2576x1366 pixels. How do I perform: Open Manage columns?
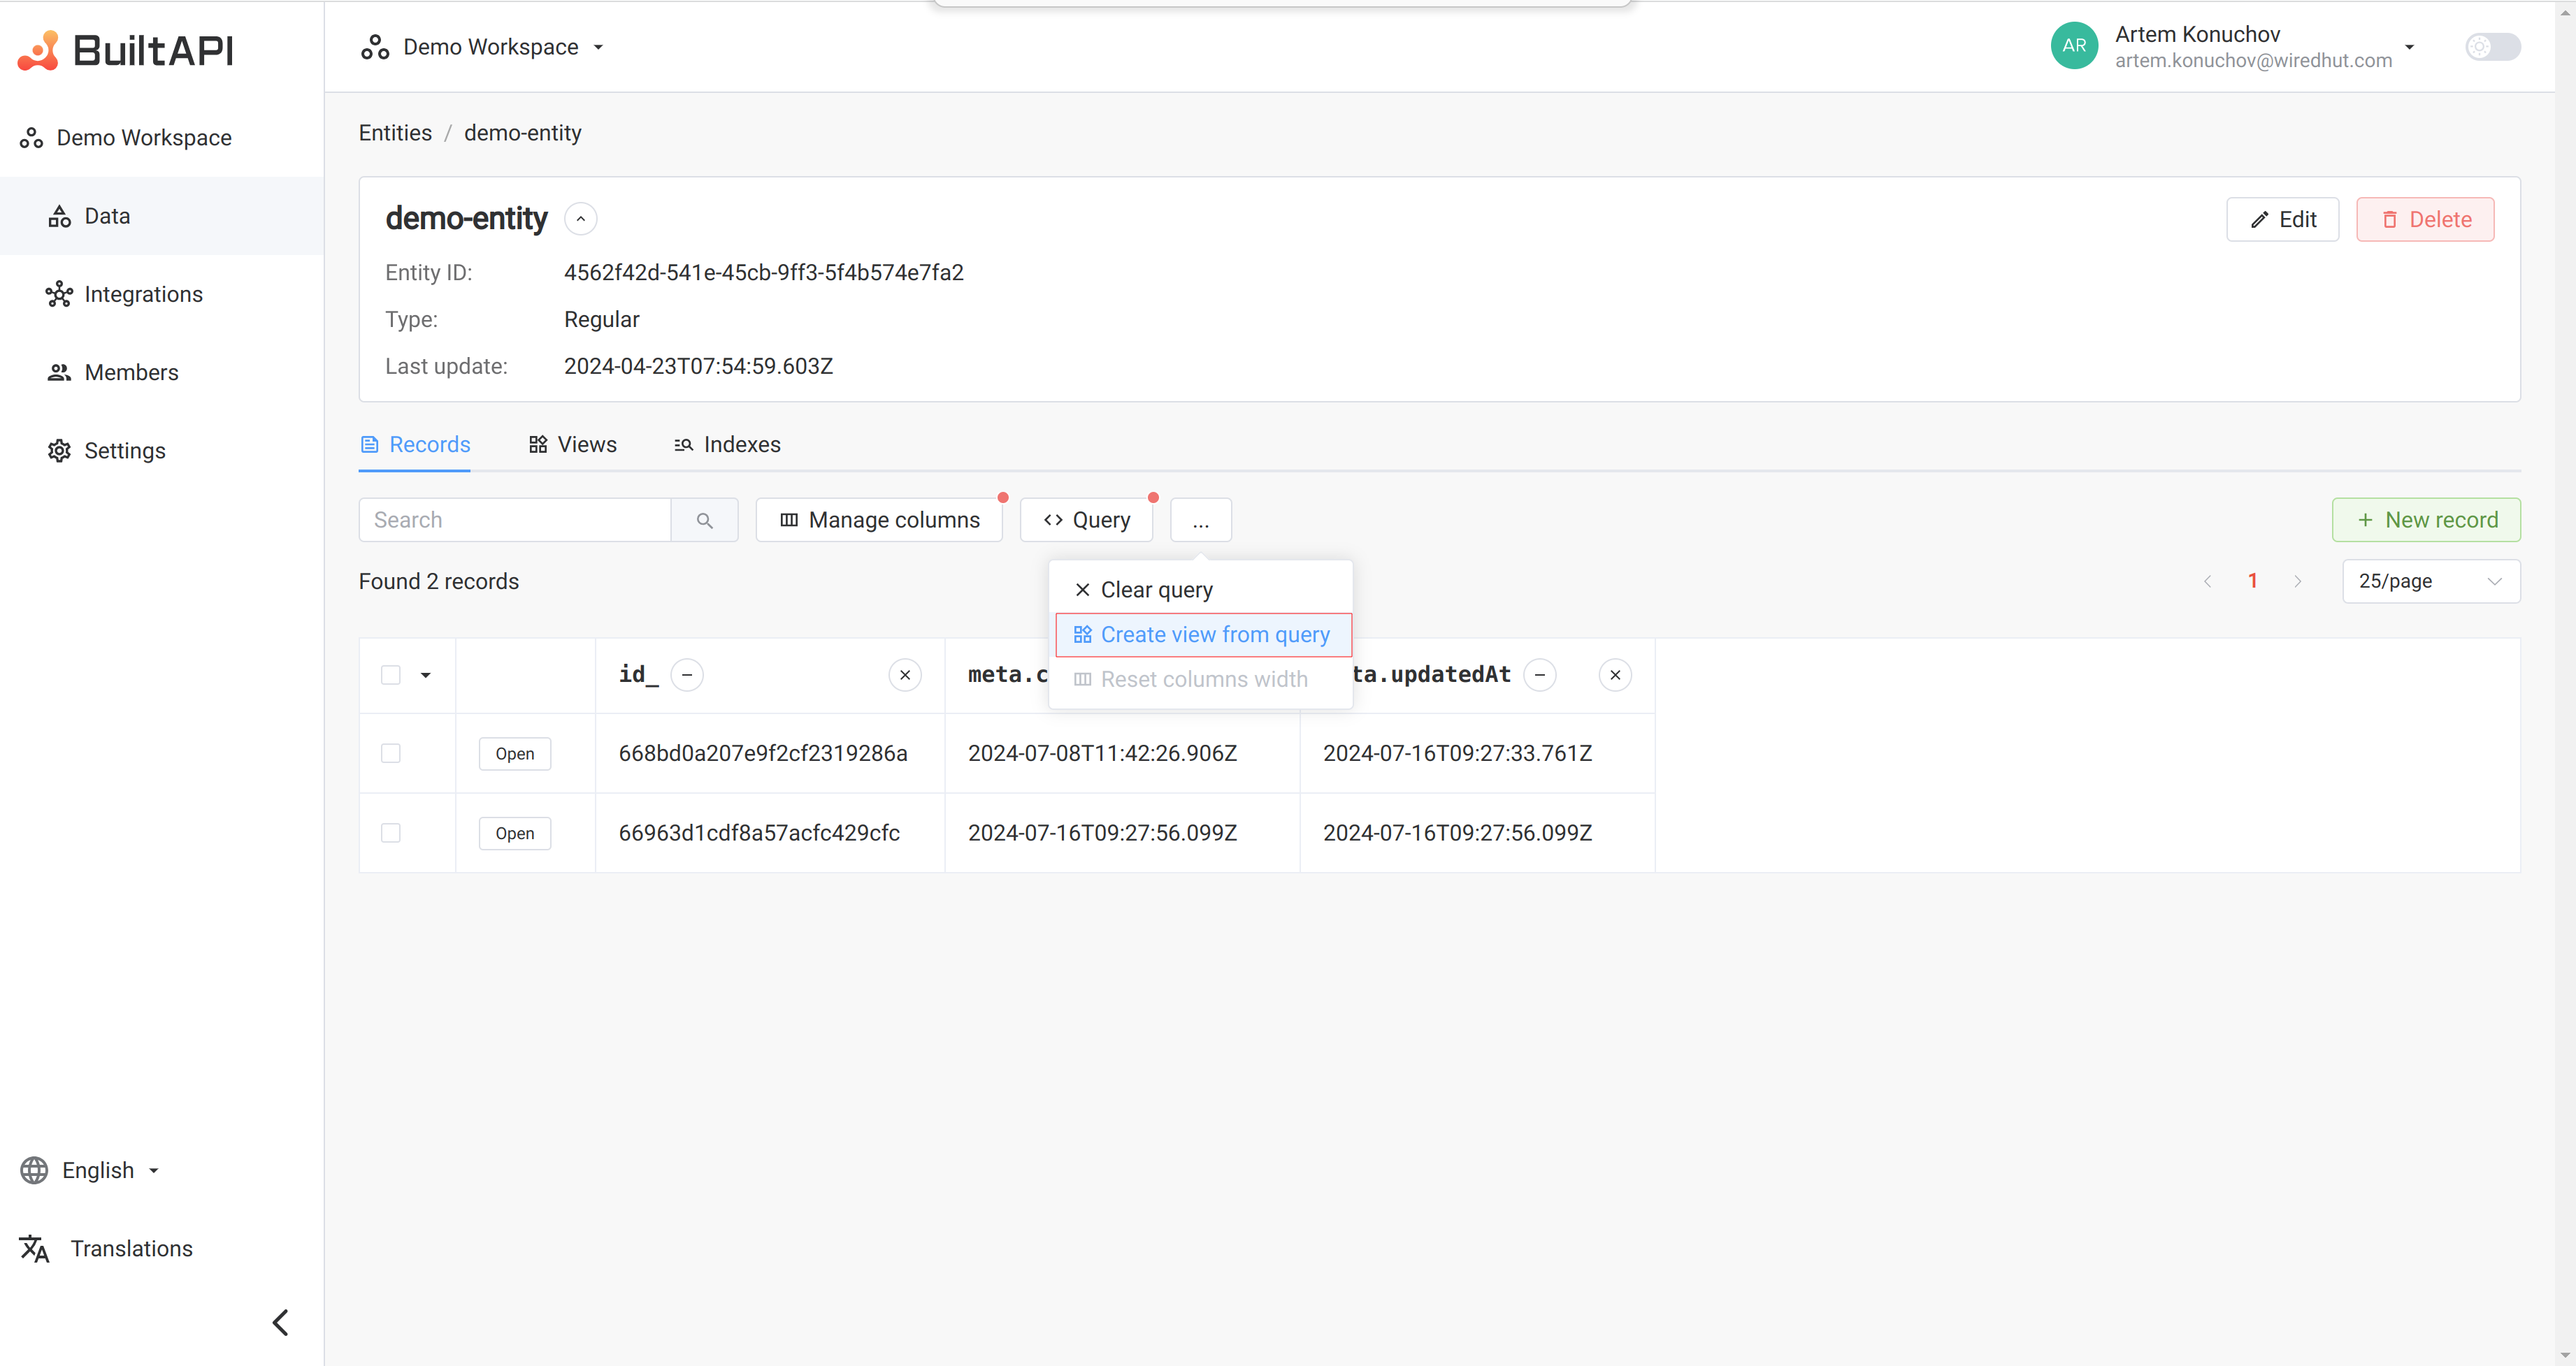879,520
